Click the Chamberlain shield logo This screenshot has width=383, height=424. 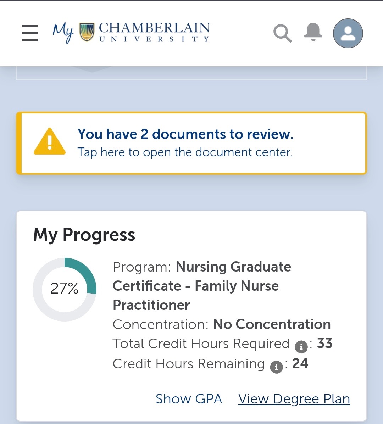[87, 32]
